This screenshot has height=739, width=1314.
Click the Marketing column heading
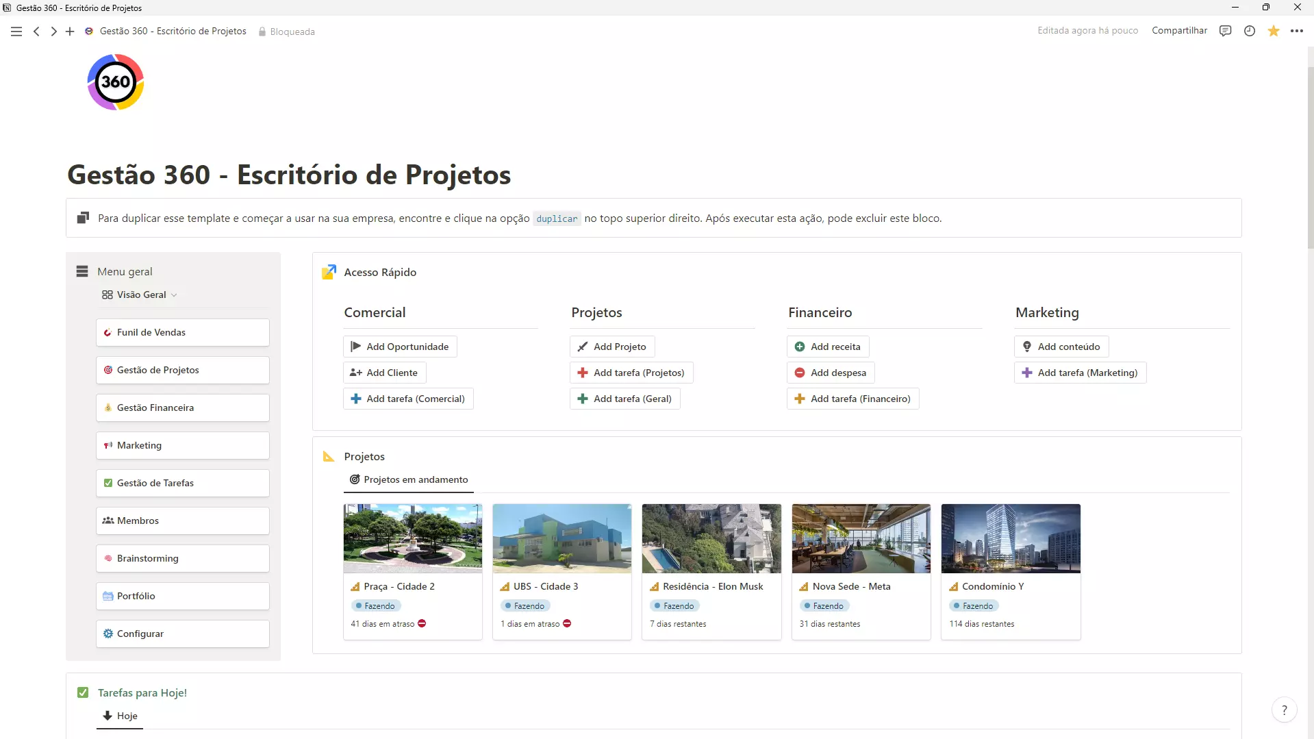[x=1047, y=312]
